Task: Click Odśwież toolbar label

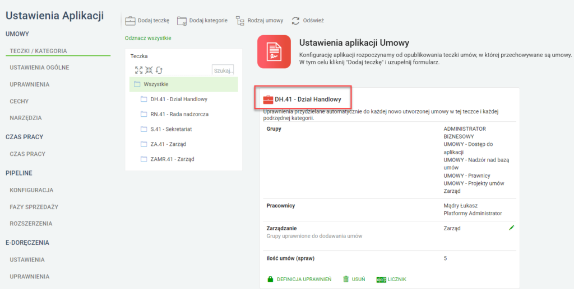Action: pos(313,21)
